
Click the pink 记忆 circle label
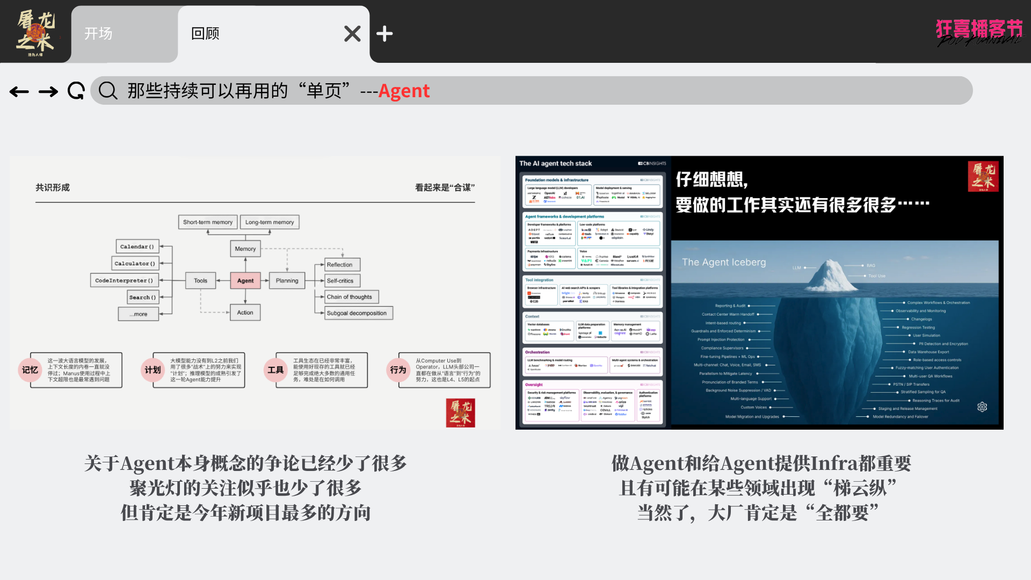[x=30, y=370]
